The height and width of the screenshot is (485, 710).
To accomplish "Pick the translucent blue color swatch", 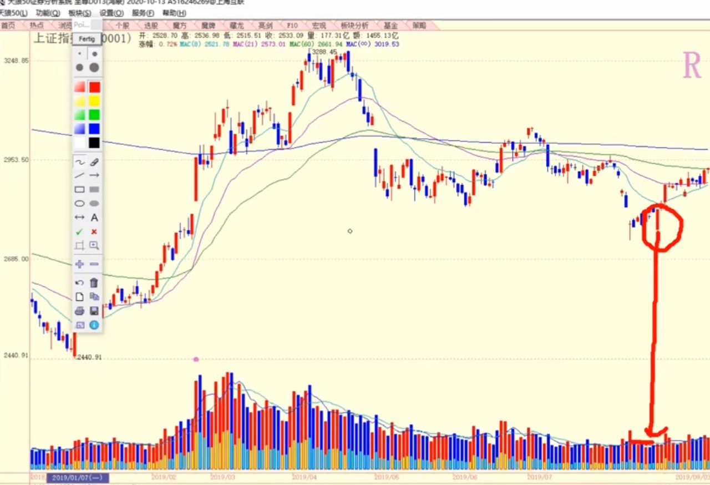I will click(80, 129).
